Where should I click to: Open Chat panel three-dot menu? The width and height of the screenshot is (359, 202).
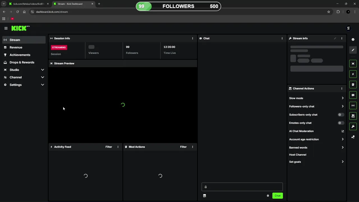click(282, 38)
